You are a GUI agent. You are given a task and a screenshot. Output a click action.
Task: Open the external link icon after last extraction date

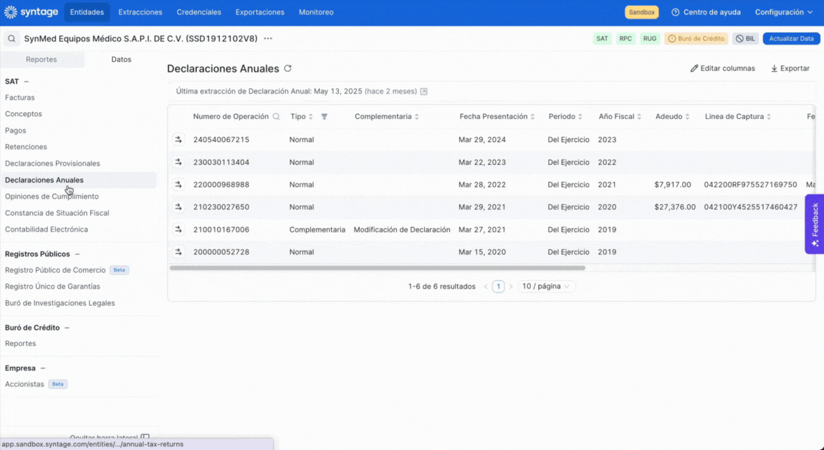click(423, 92)
